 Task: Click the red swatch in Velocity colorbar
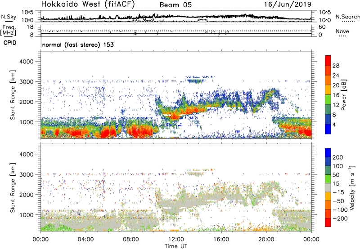pos(328,222)
